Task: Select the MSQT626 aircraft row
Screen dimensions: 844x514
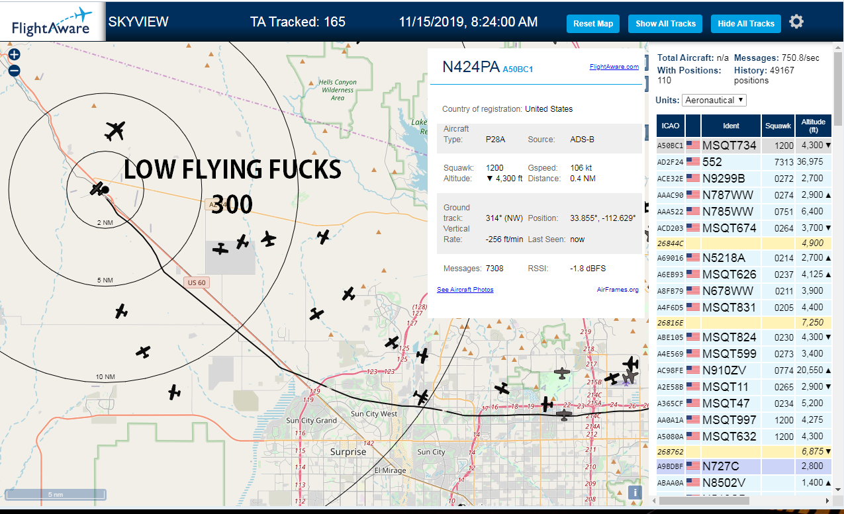Action: (744, 274)
